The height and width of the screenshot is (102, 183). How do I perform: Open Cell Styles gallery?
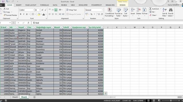pyautogui.click(x=126, y=12)
